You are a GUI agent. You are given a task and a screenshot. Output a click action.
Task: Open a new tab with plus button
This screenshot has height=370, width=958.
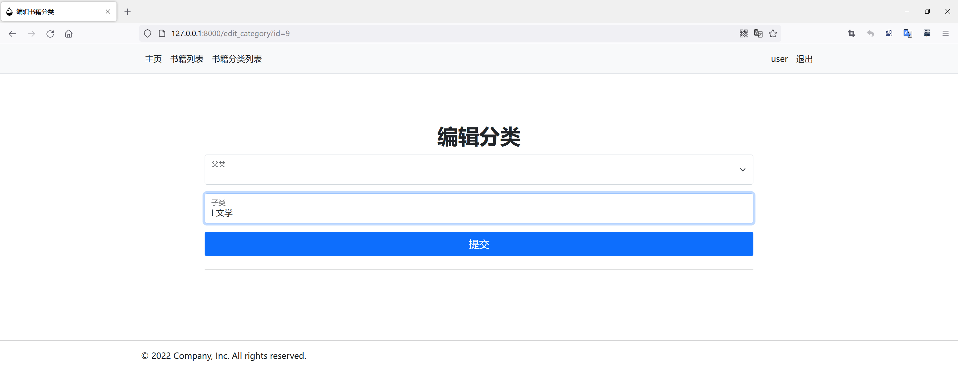(x=127, y=12)
